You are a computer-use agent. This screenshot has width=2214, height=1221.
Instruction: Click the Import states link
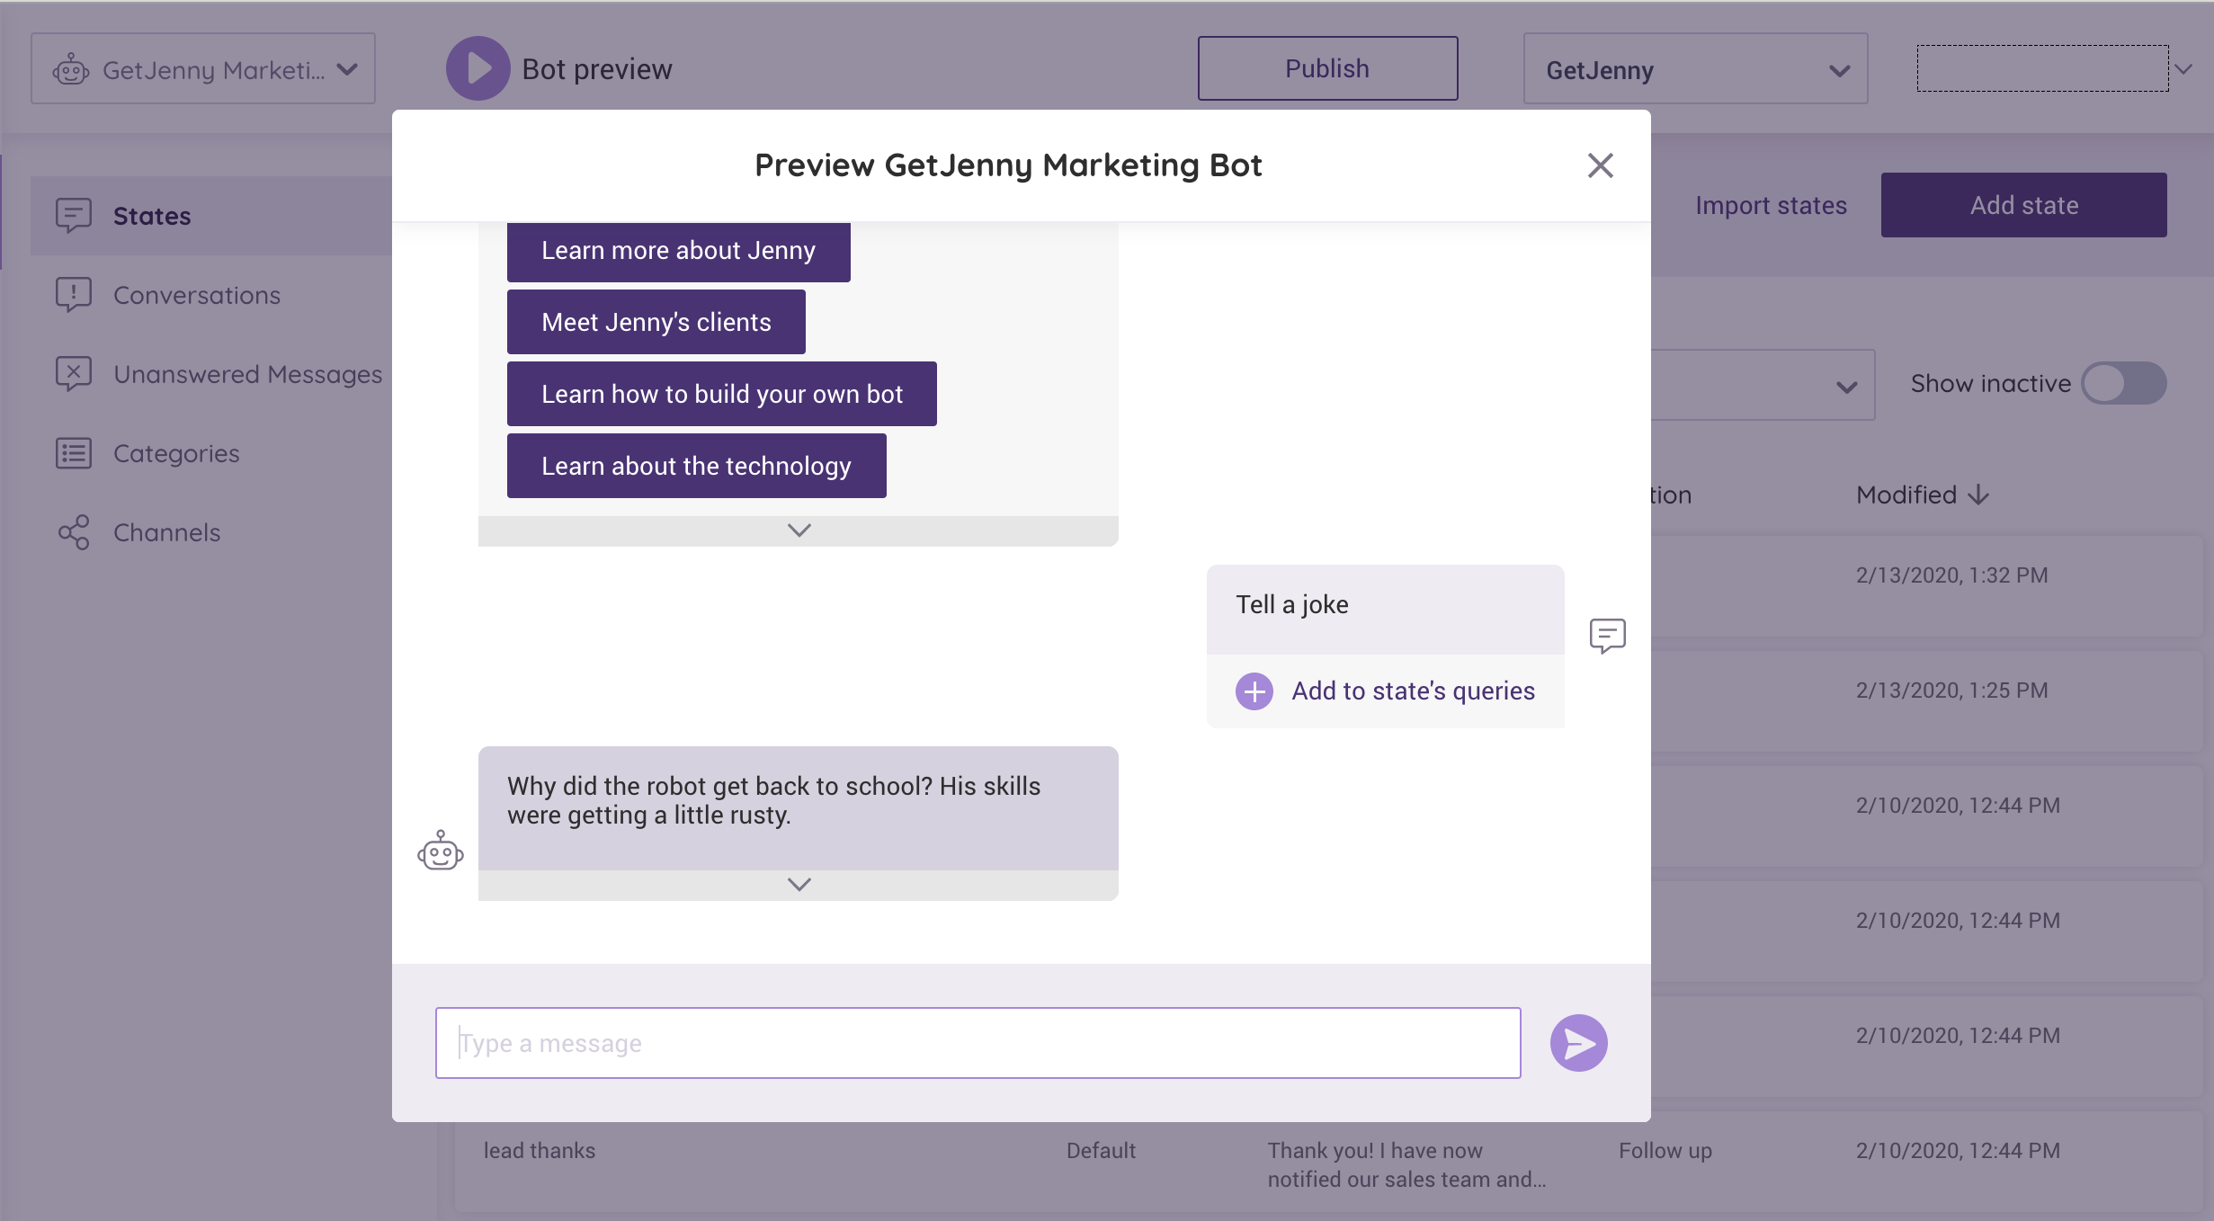click(1771, 206)
